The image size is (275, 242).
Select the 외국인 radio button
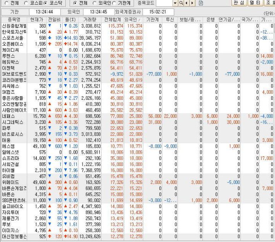point(94,3)
